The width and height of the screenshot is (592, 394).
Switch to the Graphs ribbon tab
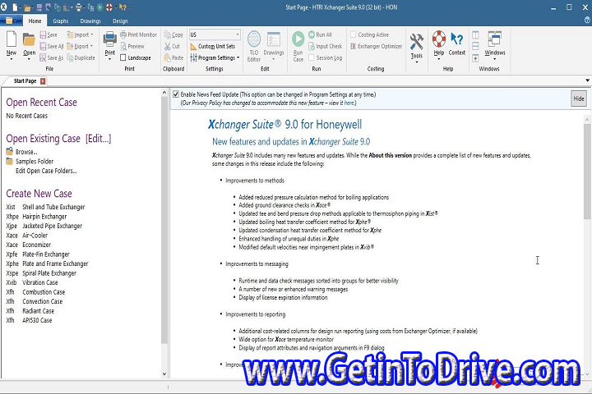[x=60, y=21]
